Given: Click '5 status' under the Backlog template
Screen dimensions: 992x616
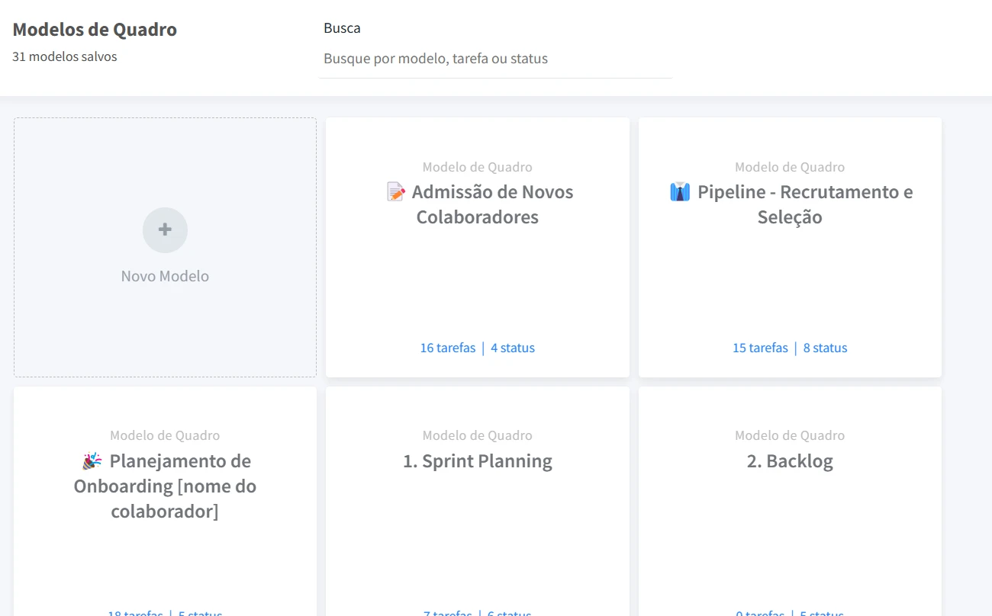Looking at the screenshot, I should pyautogui.click(x=823, y=613).
